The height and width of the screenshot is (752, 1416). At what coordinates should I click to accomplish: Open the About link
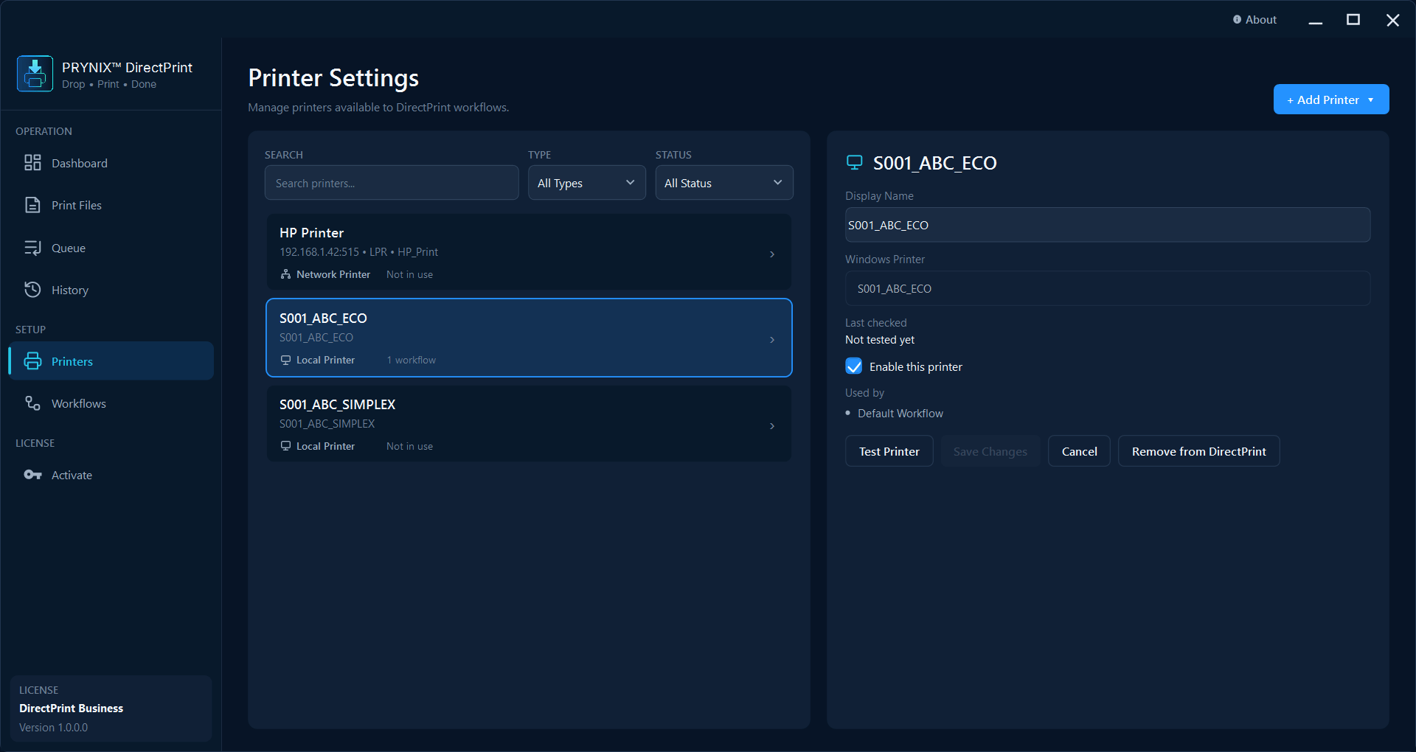coord(1254,20)
